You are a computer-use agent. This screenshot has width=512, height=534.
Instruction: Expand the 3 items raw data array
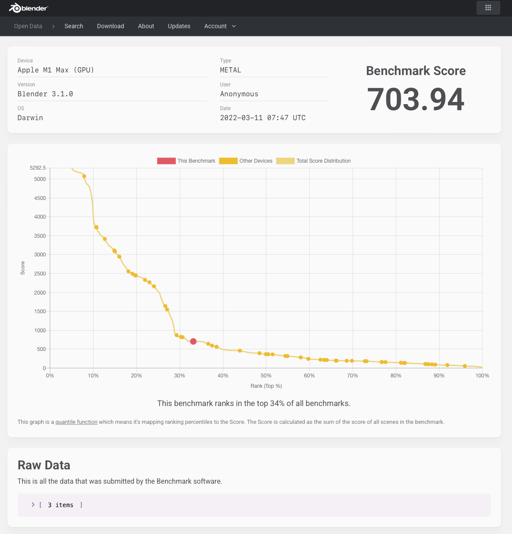coord(33,505)
